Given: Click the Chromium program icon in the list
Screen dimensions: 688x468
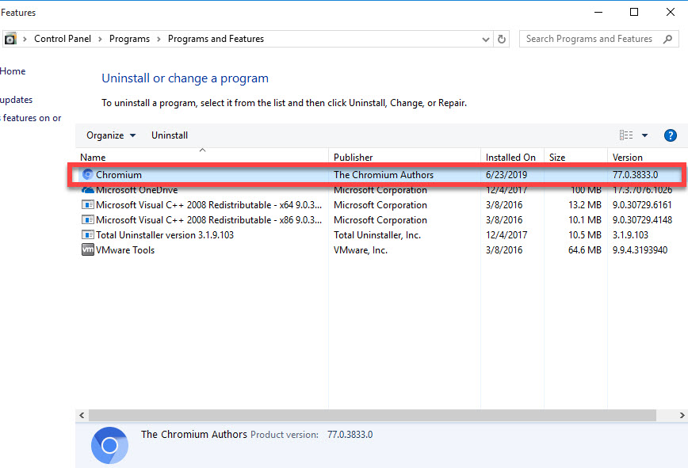Looking at the screenshot, I should point(88,174).
